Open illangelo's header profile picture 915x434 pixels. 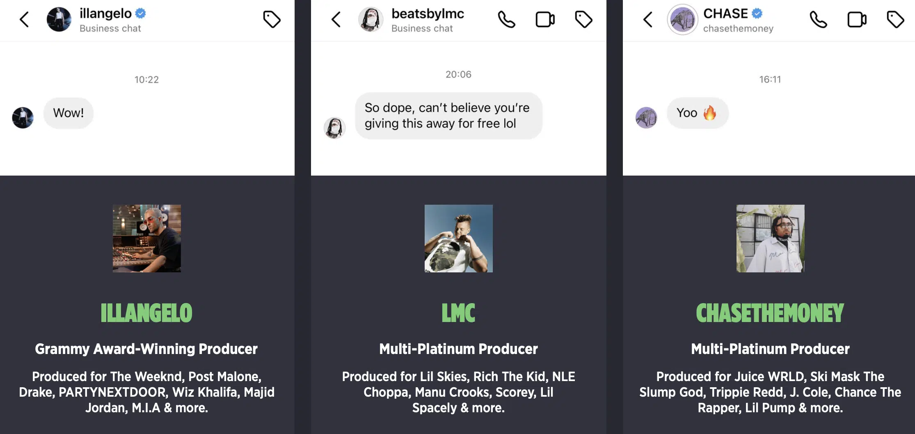(x=59, y=19)
